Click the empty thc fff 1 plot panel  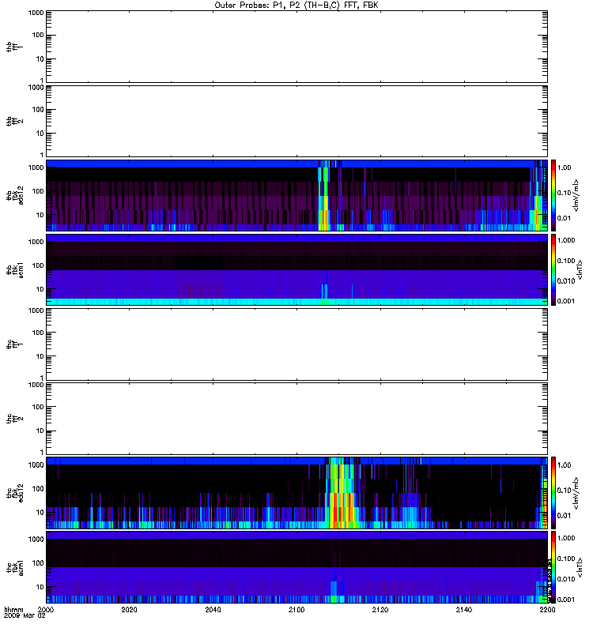(296, 344)
